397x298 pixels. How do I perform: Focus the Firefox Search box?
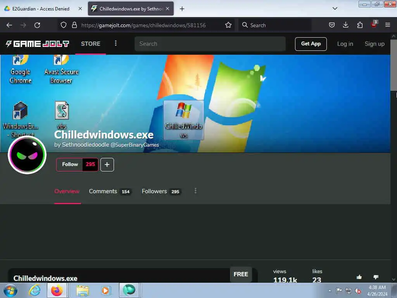coord(275,25)
